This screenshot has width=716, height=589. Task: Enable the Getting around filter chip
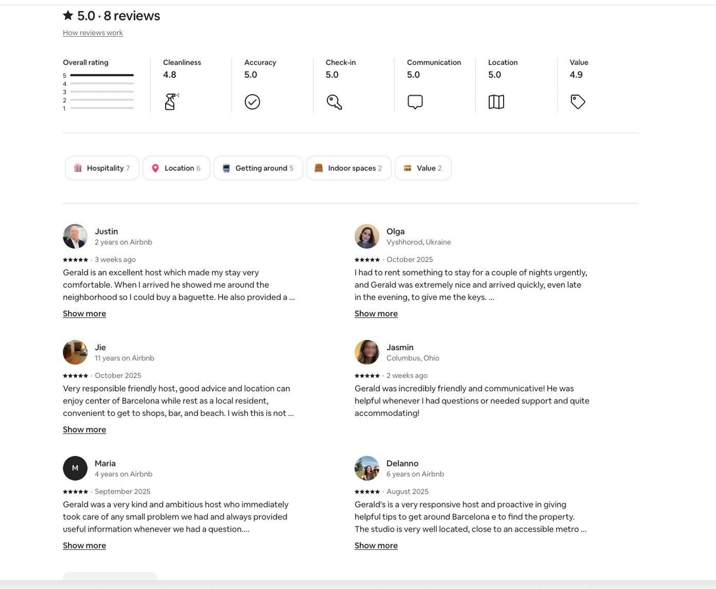[258, 168]
